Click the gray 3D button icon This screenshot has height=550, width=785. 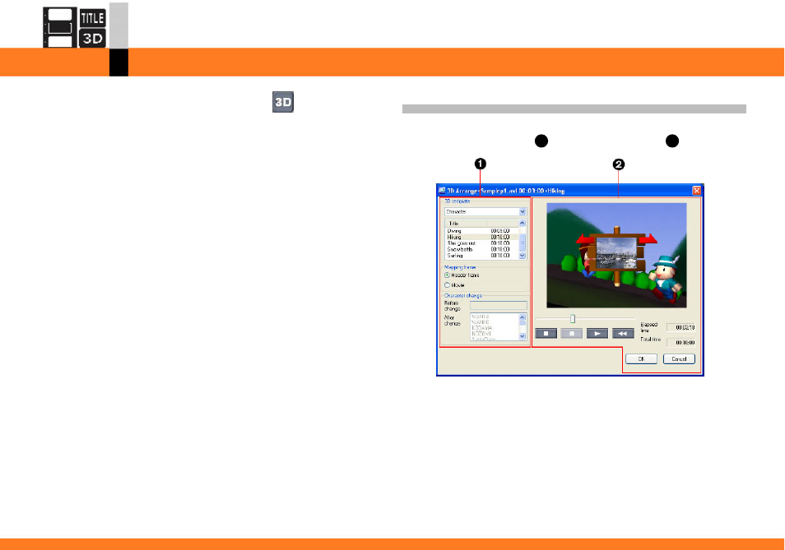point(283,102)
